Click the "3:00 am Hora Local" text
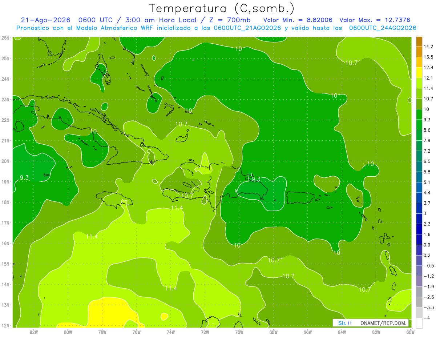The height and width of the screenshot is (337, 436). 161,20
